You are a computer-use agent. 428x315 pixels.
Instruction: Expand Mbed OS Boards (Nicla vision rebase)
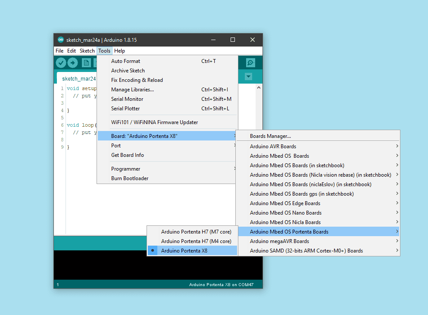318,175
